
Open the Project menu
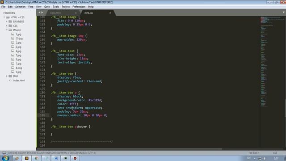click(x=66, y=7)
